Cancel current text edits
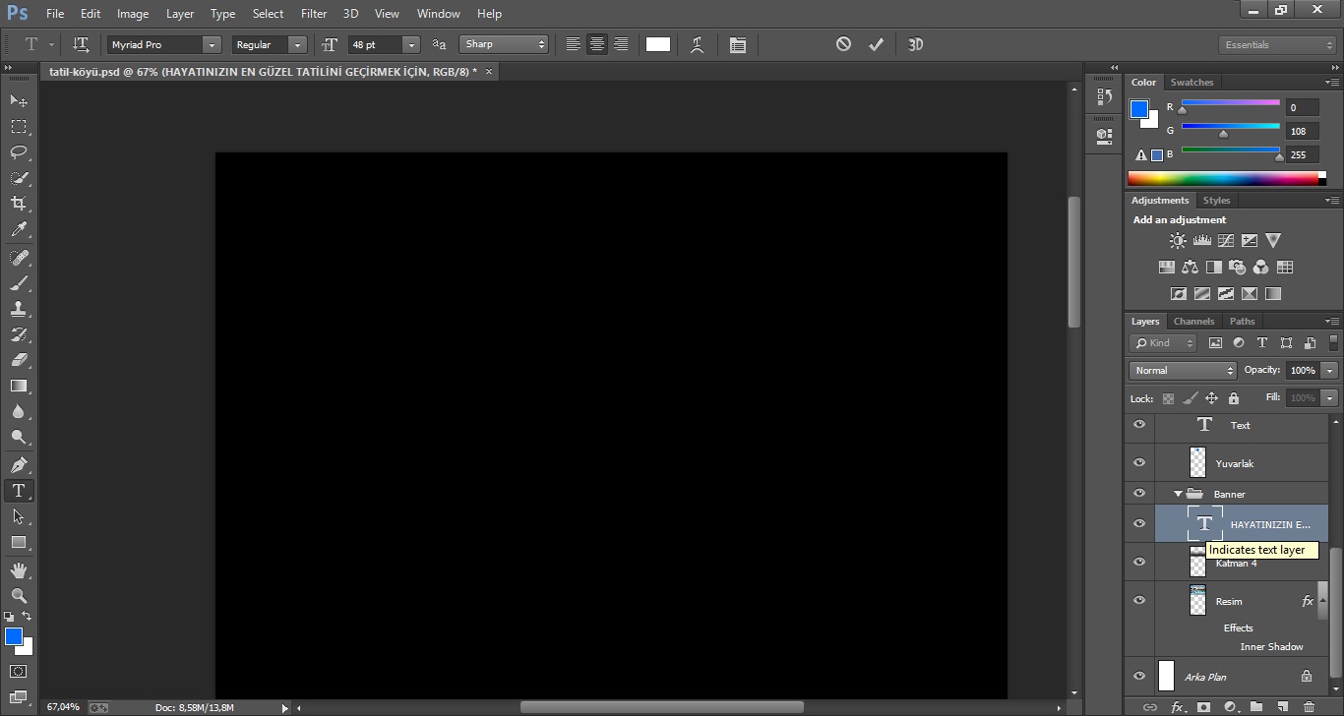The image size is (1344, 716). (x=843, y=44)
